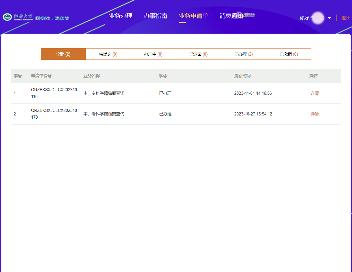The image size is (352, 272).
Task: Click the 更新时间 column header
Action: (x=242, y=76)
